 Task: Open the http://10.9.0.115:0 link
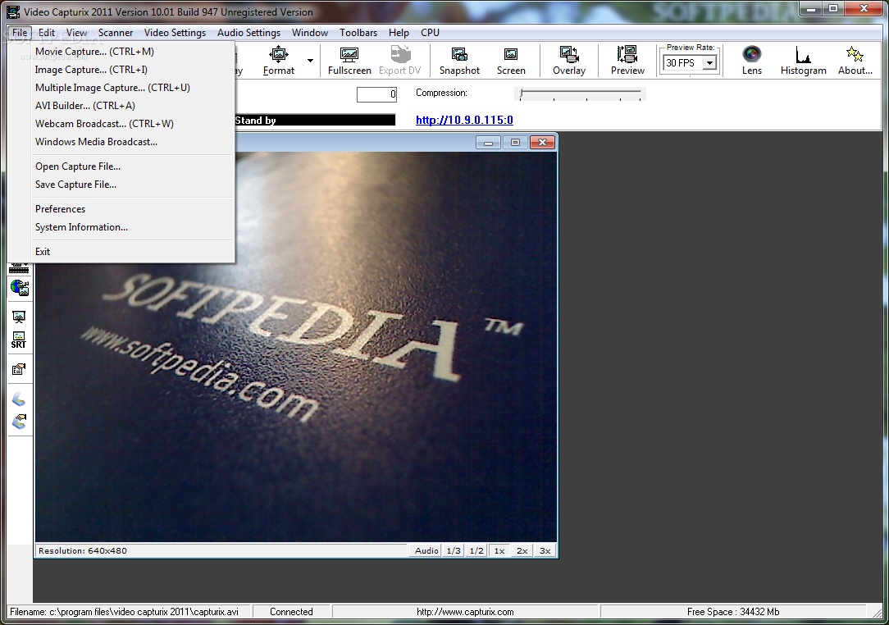tap(464, 121)
